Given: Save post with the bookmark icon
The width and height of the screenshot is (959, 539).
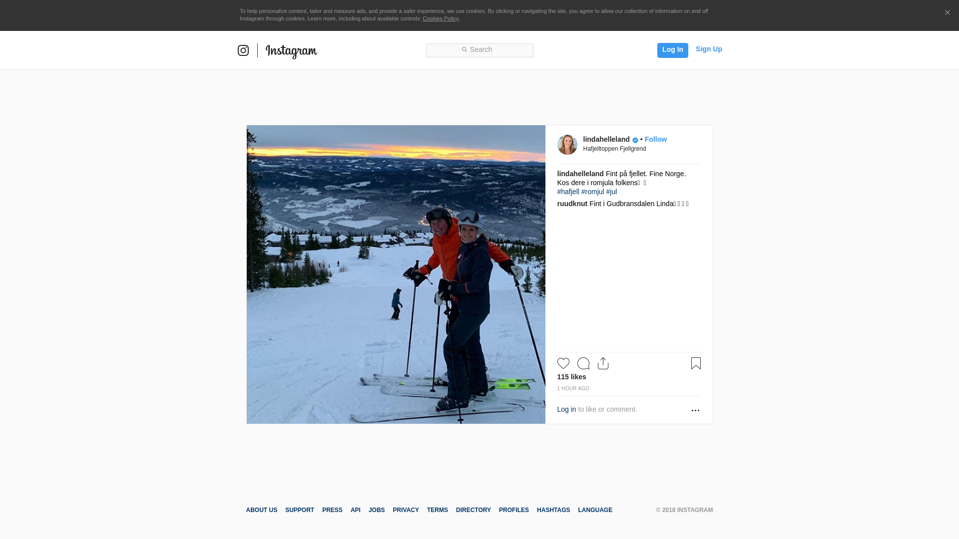Looking at the screenshot, I should pyautogui.click(x=696, y=363).
